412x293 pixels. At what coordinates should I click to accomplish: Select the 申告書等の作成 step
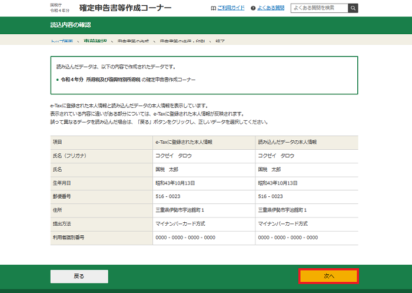pyautogui.click(x=134, y=42)
